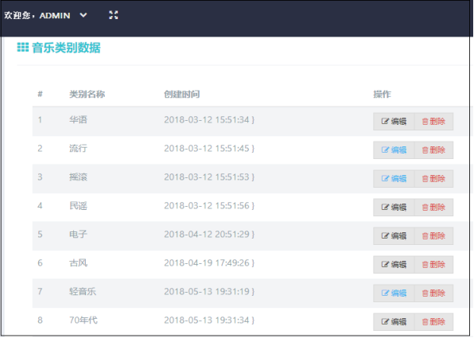The image size is (474, 338).
Task: Click the timestamp 2018-03-12 15:51:34
Action: [207, 120]
